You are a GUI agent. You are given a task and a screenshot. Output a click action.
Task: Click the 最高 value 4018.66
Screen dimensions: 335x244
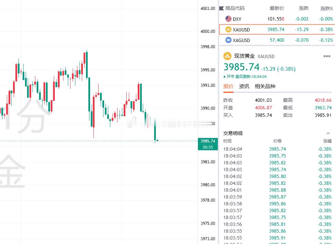[x=323, y=100]
